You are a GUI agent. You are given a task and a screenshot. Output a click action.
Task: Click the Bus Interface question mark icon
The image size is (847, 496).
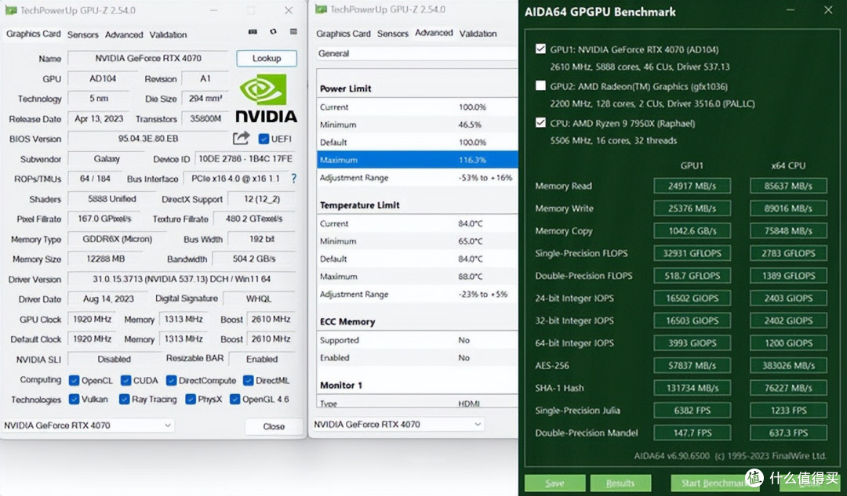pyautogui.click(x=293, y=178)
